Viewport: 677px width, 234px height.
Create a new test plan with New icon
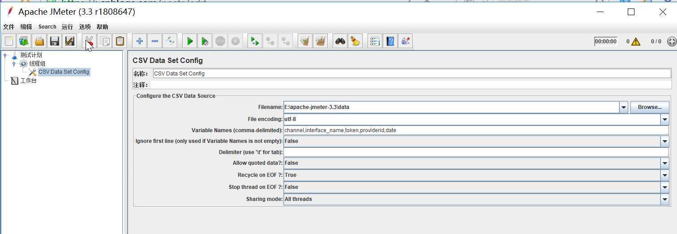point(9,41)
